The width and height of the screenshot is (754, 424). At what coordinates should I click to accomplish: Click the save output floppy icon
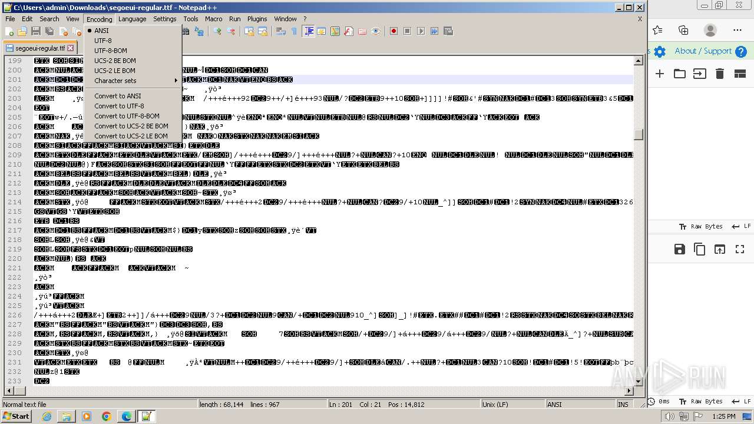680,249
